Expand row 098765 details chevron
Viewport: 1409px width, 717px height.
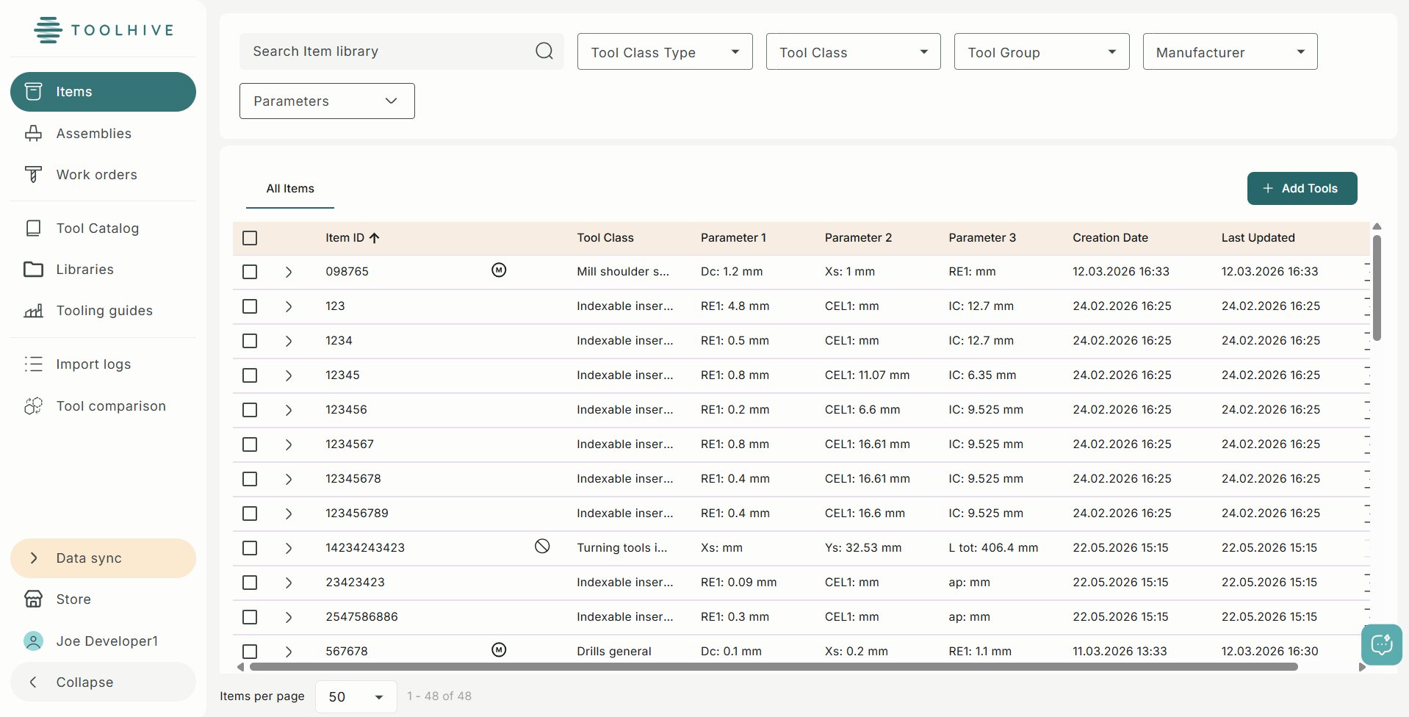(x=289, y=272)
